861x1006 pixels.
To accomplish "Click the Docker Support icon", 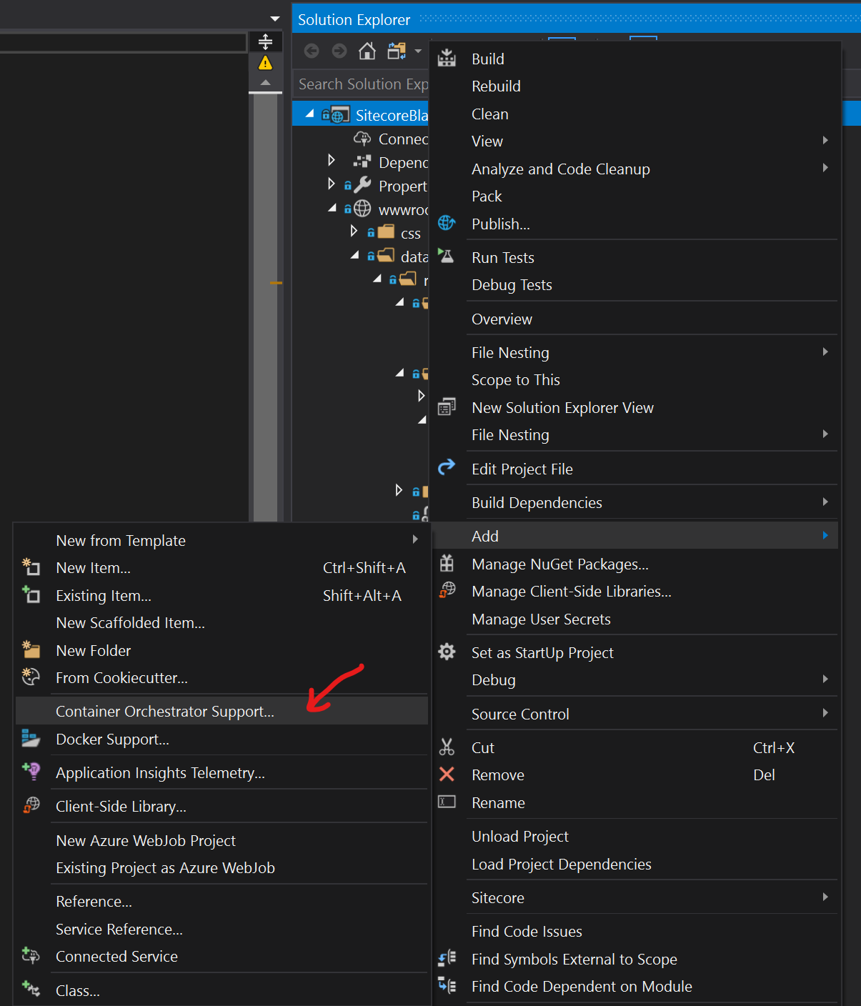I will (x=31, y=739).
